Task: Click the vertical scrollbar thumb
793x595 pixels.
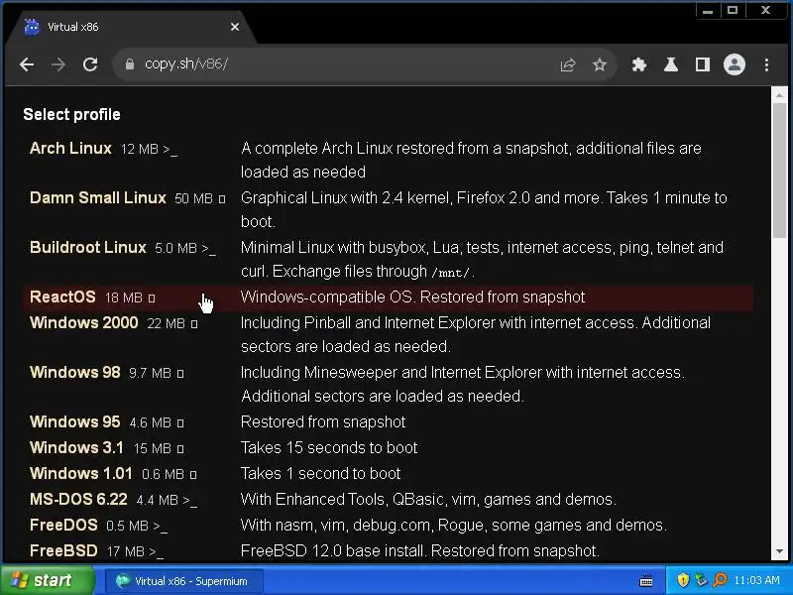Action: click(779, 169)
